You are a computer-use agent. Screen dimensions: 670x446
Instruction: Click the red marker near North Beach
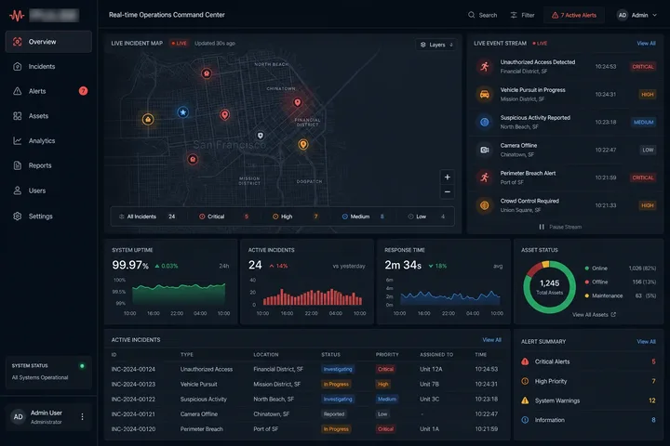[207, 73]
